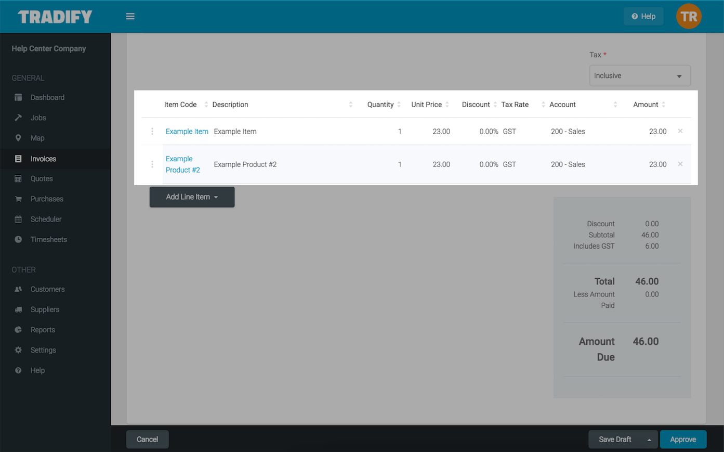Viewport: 724px width, 452px height.
Task: Click the Map pin icon
Action: tap(18, 138)
